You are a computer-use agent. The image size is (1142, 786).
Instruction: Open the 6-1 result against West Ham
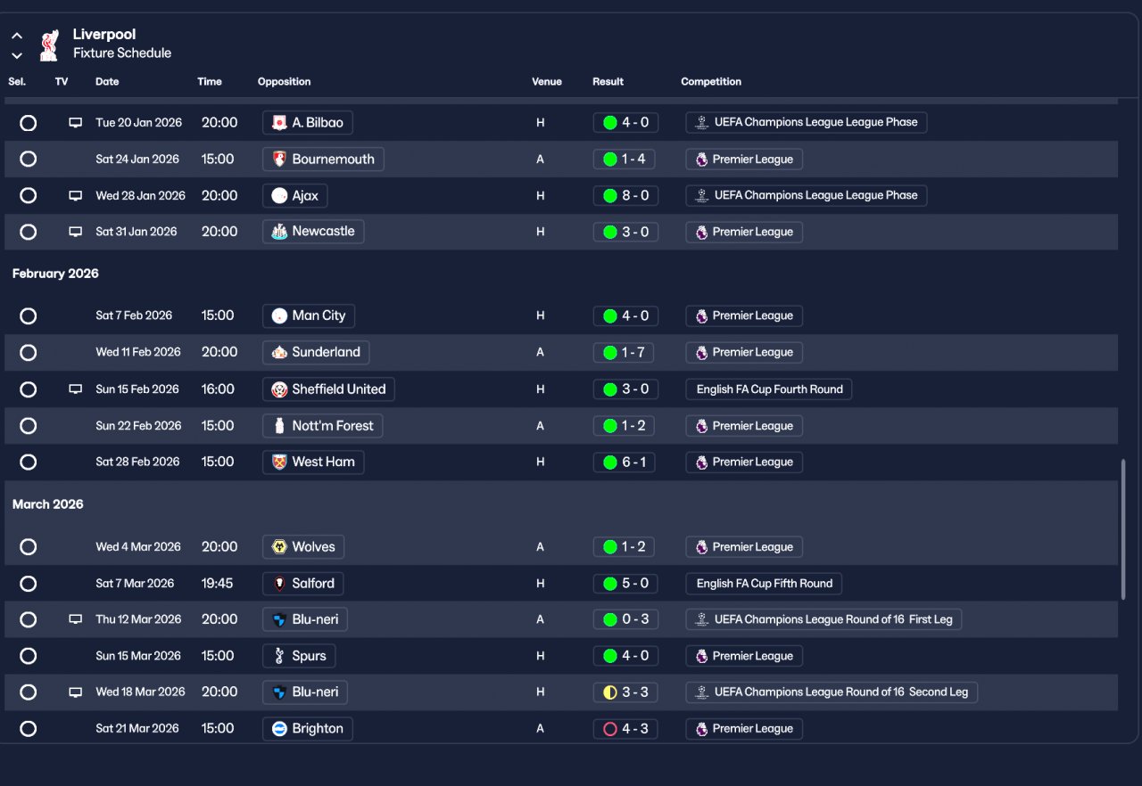pyautogui.click(x=624, y=463)
